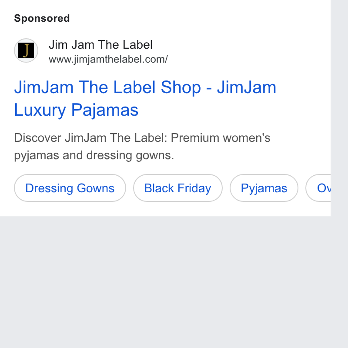
Task: Click the black square inside the favicon circle
Action: [x=26, y=50]
